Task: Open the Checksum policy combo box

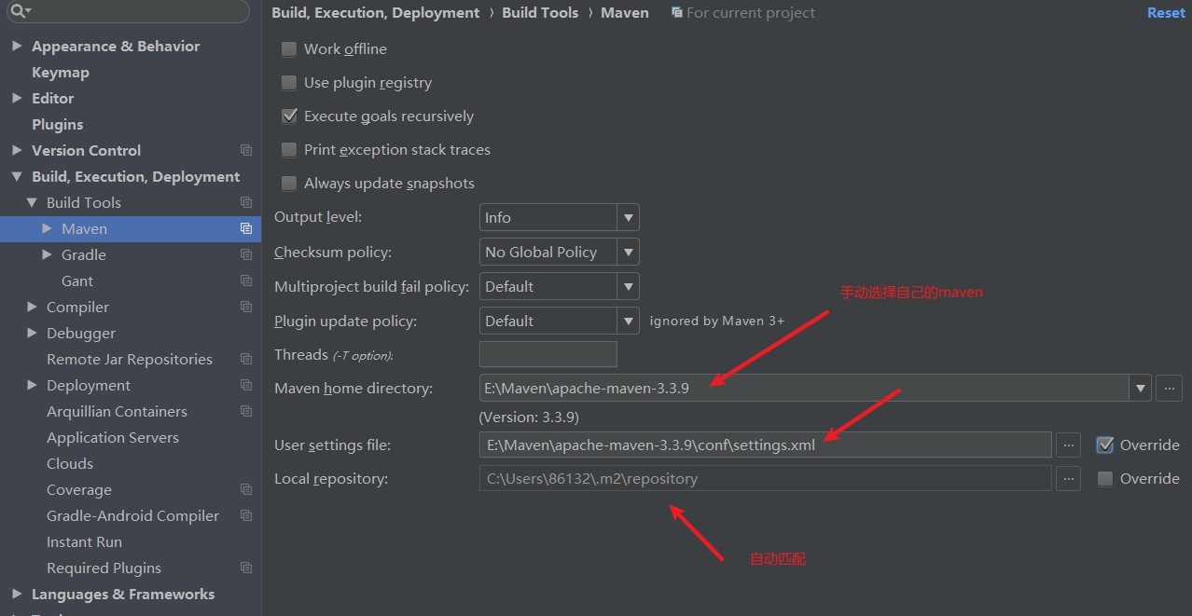Action: 559,252
